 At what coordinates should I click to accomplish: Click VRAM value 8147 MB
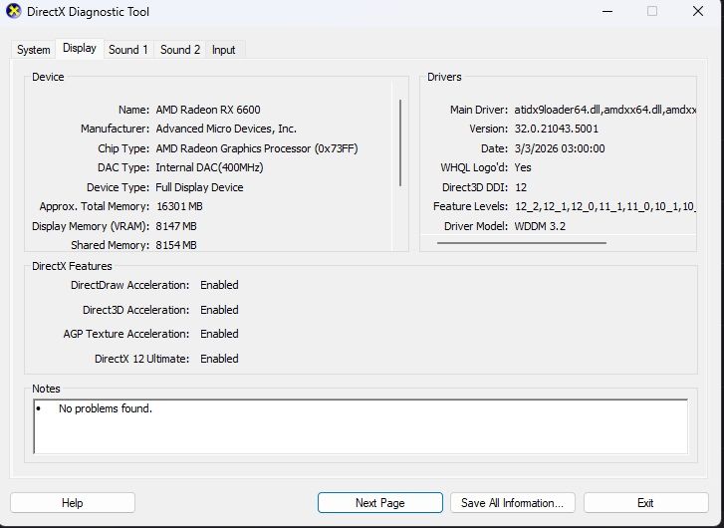176,226
